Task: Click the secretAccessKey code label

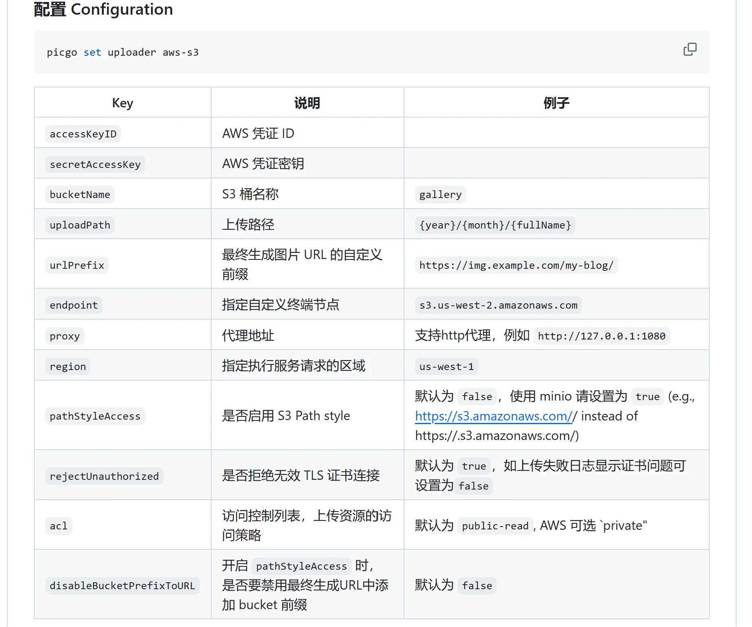Action: [95, 164]
